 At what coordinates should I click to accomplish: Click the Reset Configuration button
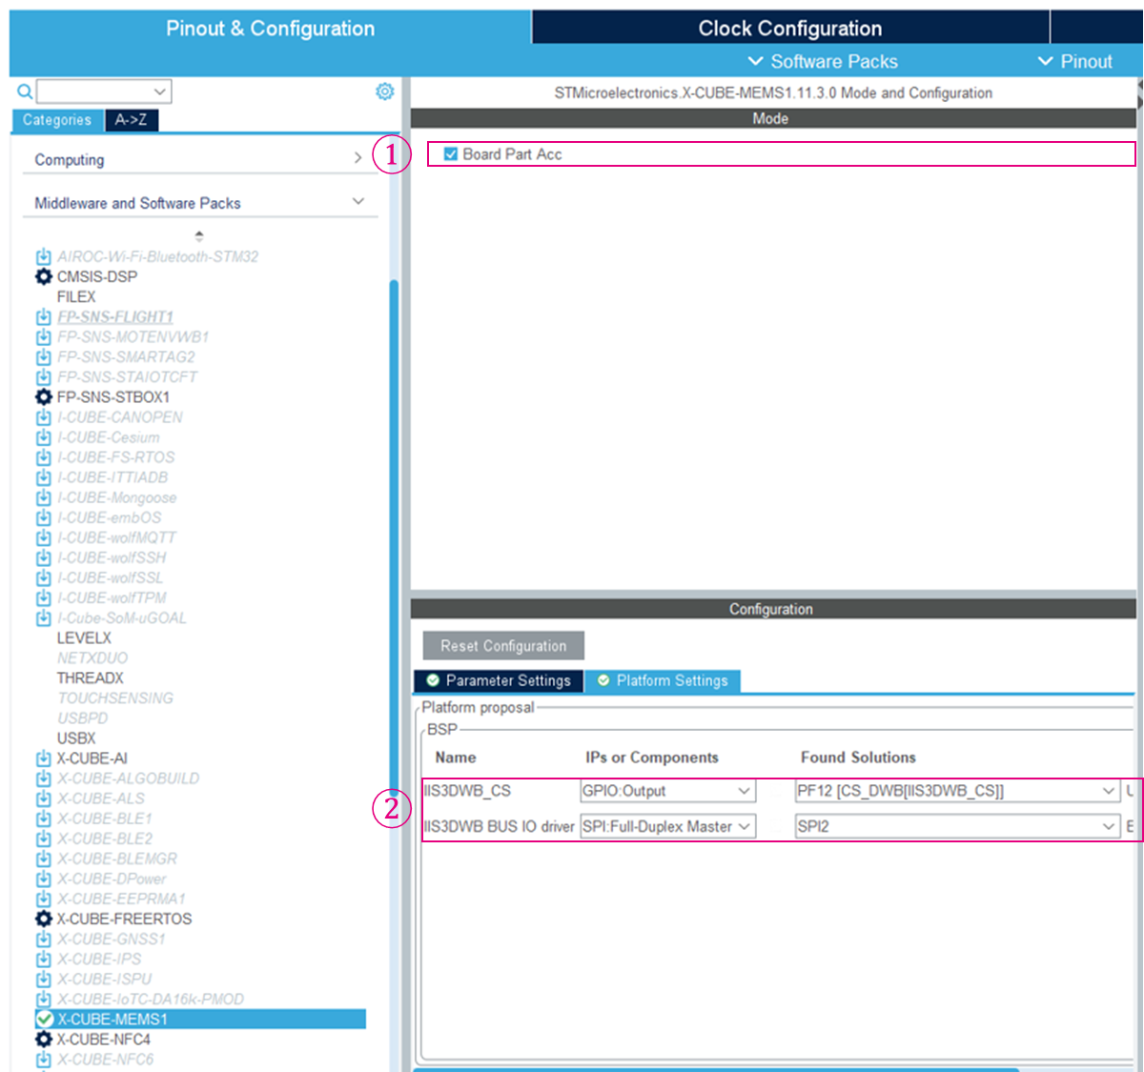pos(503,645)
